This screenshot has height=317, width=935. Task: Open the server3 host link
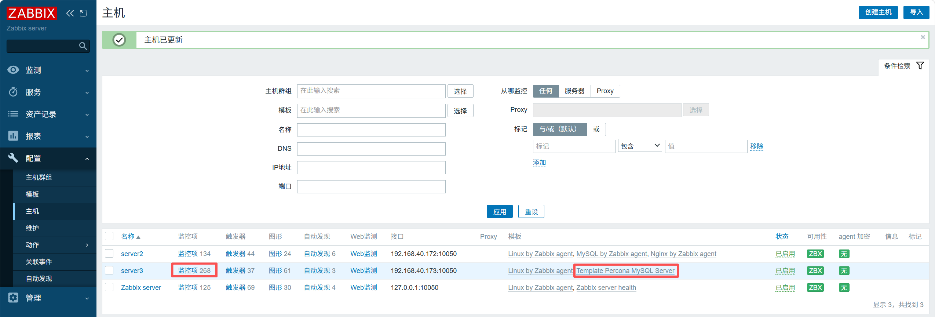pos(132,270)
